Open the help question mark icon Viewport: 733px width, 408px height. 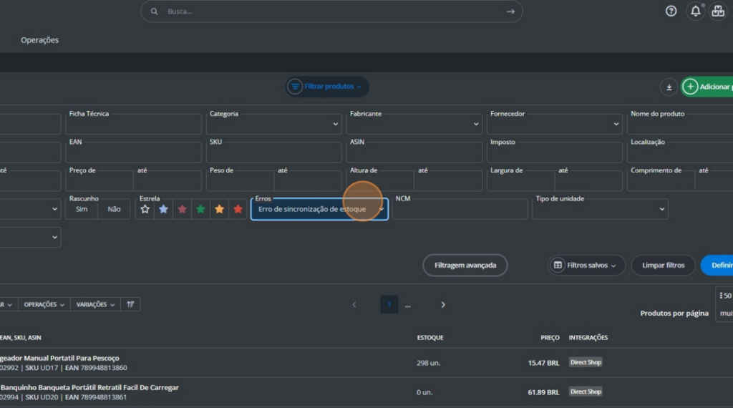click(x=671, y=11)
